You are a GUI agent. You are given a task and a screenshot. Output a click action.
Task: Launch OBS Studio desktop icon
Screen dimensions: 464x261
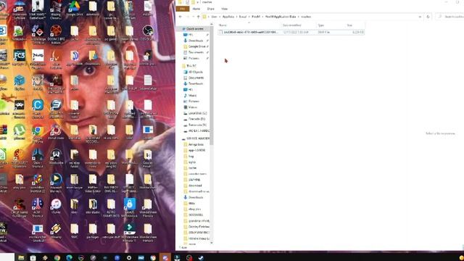coord(148,32)
